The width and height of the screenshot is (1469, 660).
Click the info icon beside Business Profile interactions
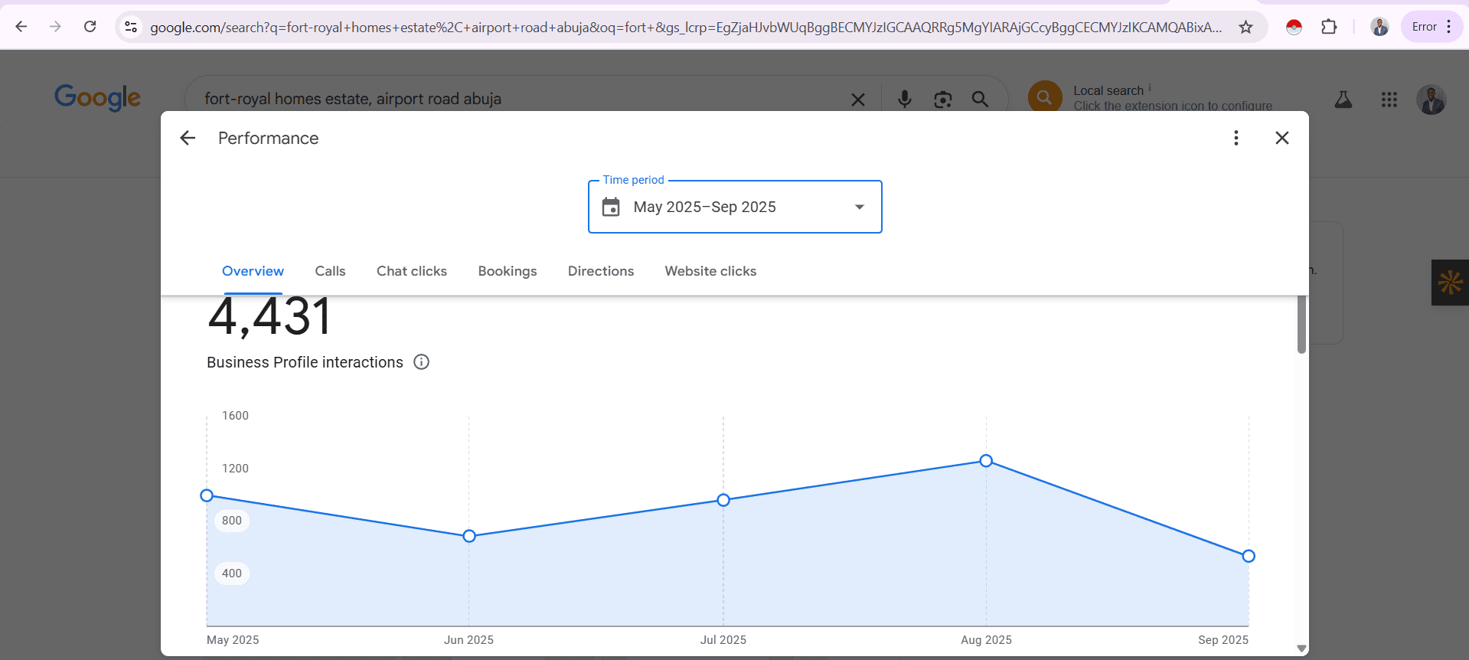coord(421,362)
